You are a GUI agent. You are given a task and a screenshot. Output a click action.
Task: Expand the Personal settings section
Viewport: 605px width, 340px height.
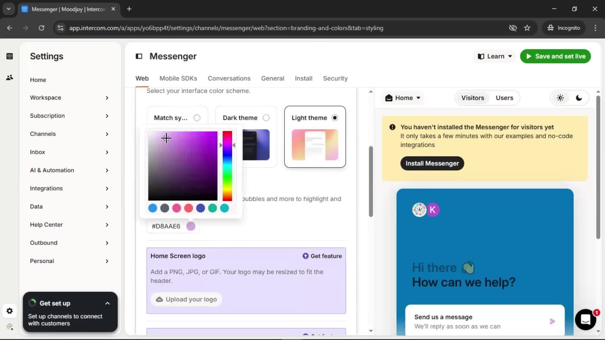(x=69, y=261)
